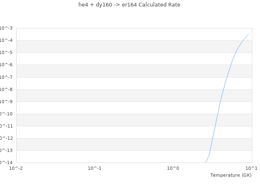Click the 10^-8 y-axis tick label

[x=6, y=89]
